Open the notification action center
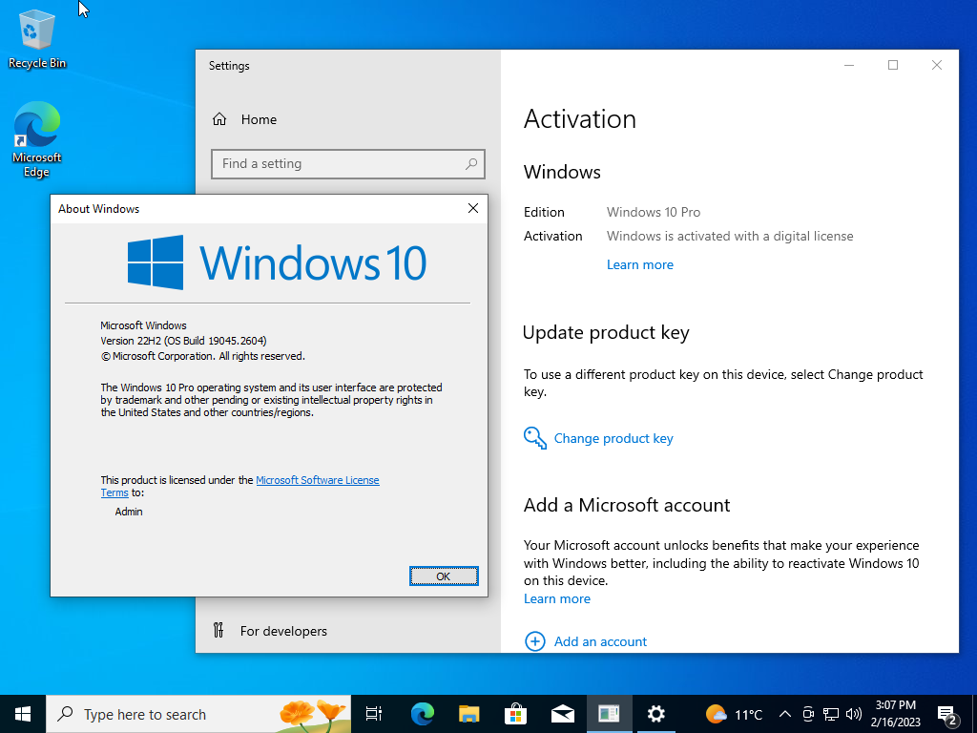The image size is (977, 733). tap(947, 714)
